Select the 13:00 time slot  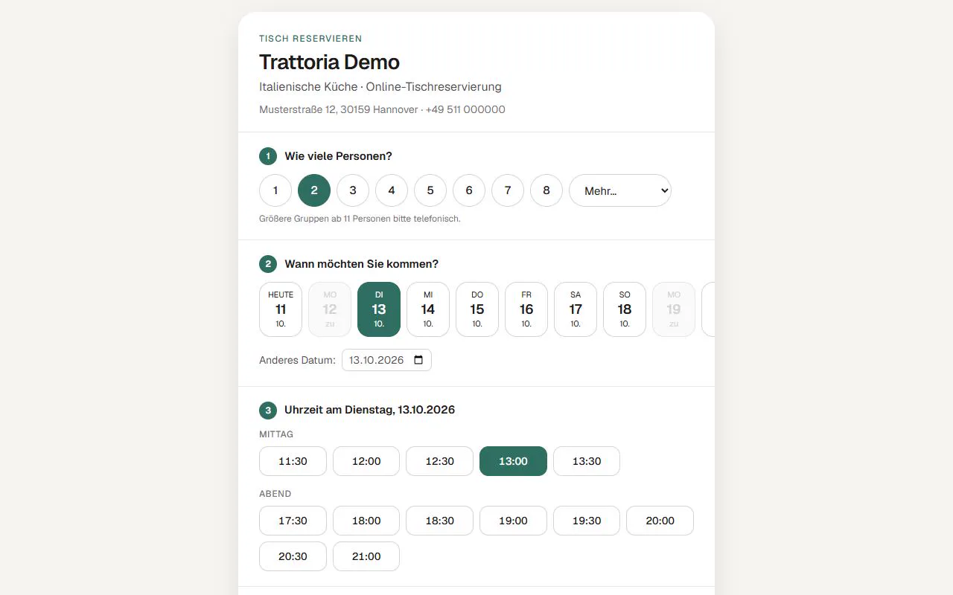tap(513, 461)
